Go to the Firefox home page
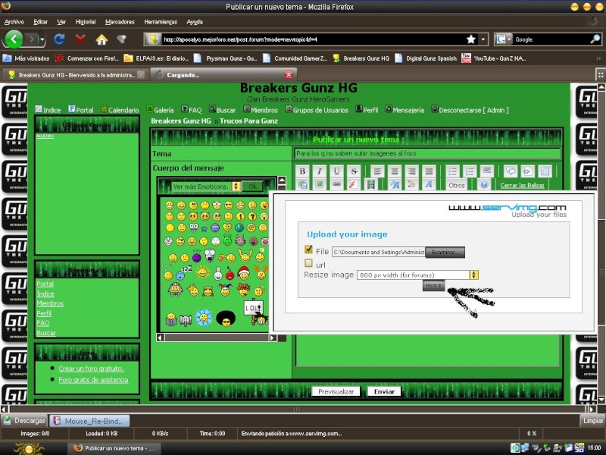 [x=102, y=39]
